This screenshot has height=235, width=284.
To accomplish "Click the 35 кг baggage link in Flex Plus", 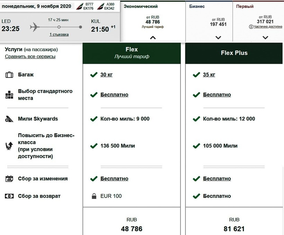I will coord(209,75).
